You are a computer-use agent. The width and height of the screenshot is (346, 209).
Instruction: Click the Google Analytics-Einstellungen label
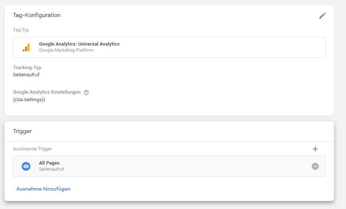click(47, 92)
